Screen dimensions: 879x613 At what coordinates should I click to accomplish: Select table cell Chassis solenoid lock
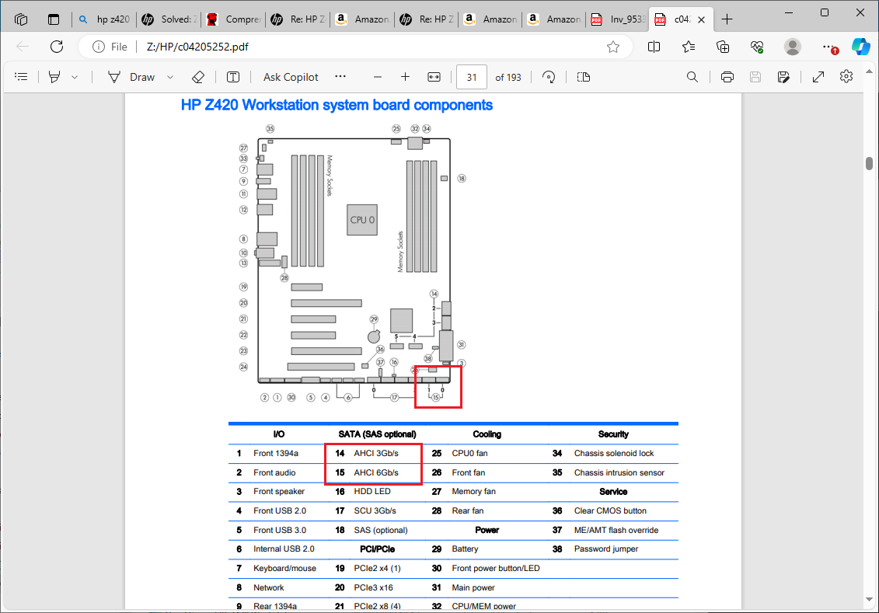614,453
